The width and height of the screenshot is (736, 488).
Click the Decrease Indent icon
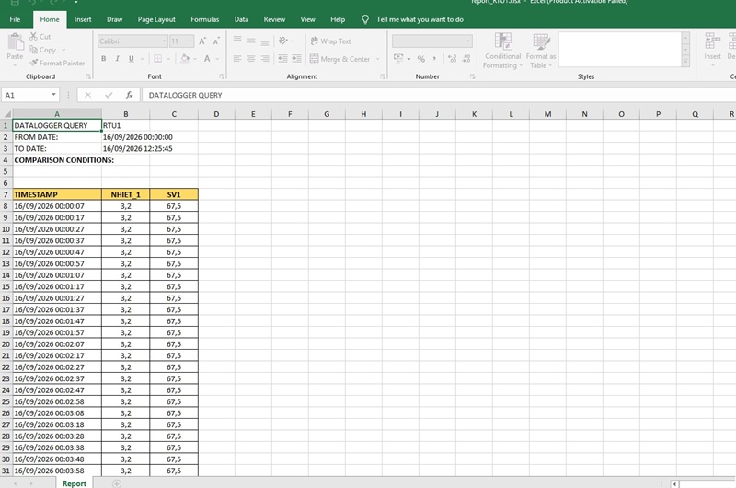[x=282, y=59]
